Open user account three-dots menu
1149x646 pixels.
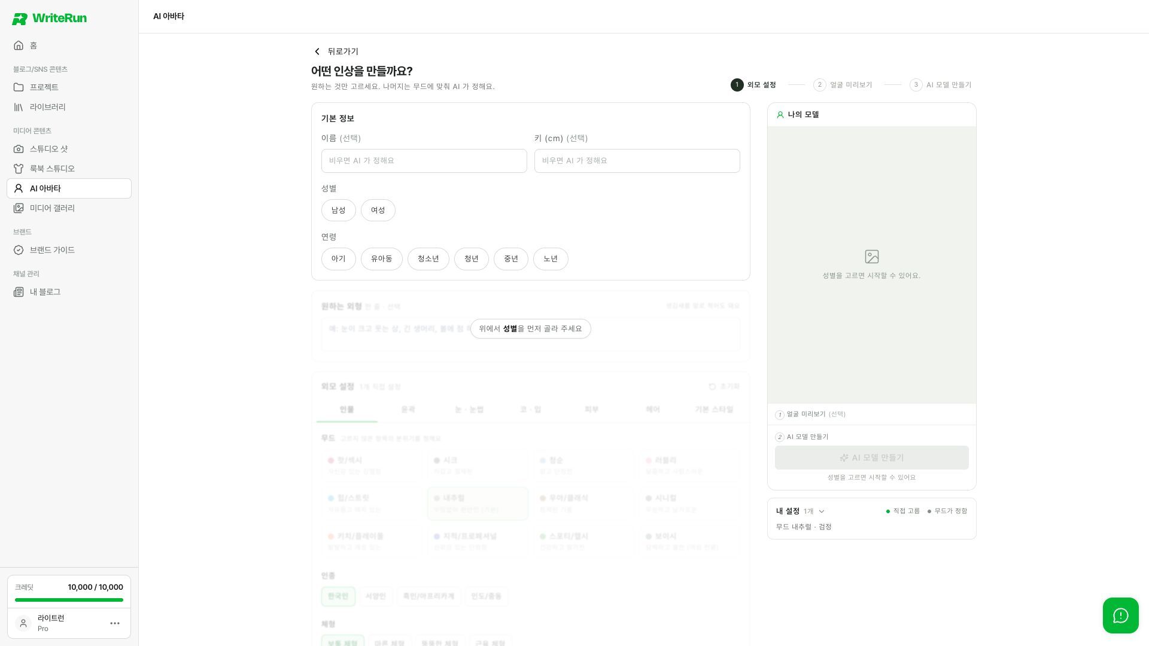[x=115, y=623]
